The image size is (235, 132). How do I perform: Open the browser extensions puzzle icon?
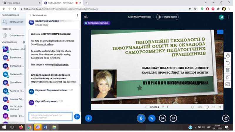tap(218, 9)
